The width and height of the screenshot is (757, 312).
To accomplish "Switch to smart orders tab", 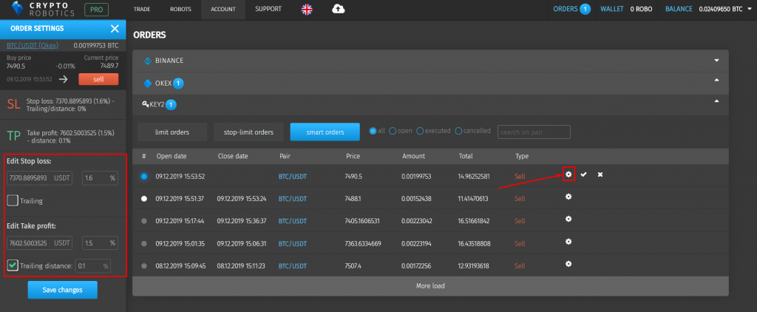I will pos(325,132).
